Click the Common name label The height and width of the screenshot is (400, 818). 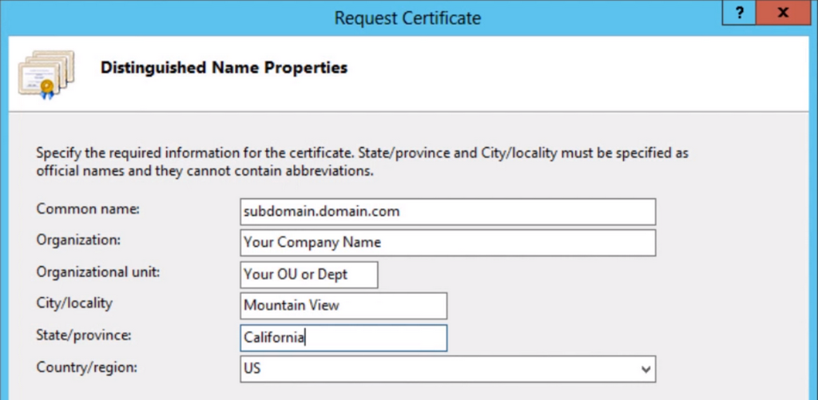pyautogui.click(x=88, y=208)
